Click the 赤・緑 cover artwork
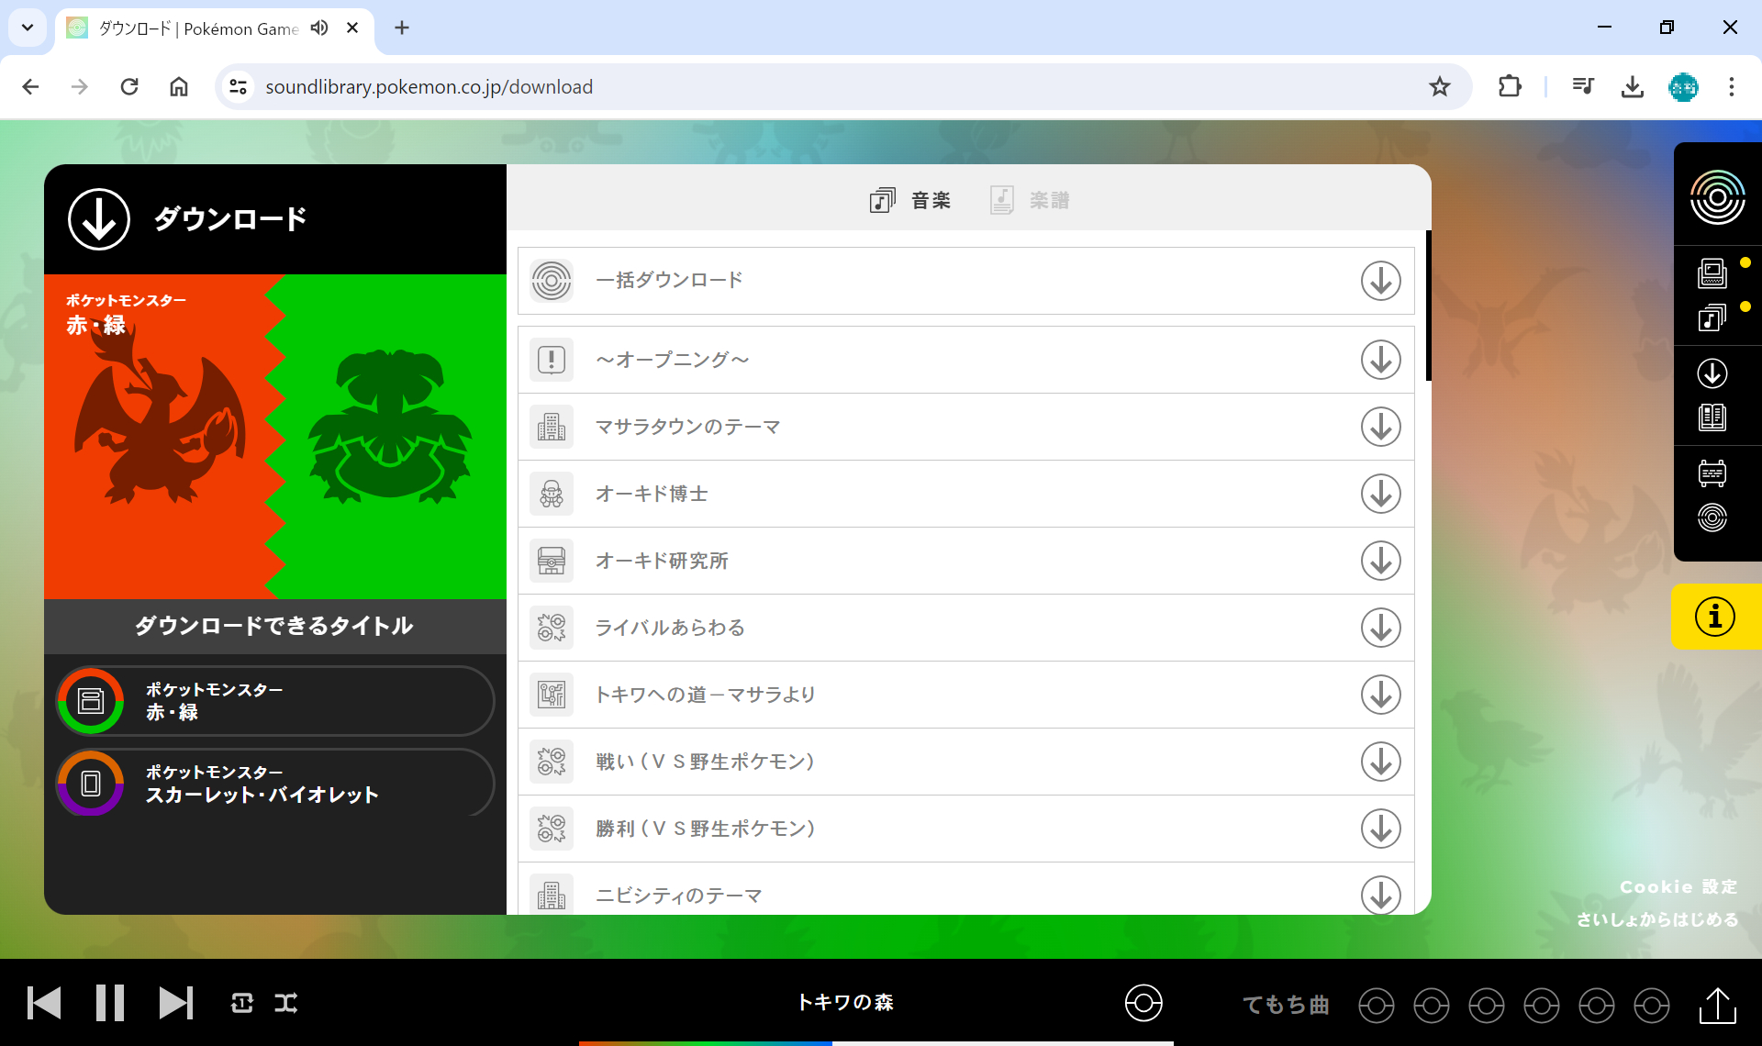 [275, 437]
